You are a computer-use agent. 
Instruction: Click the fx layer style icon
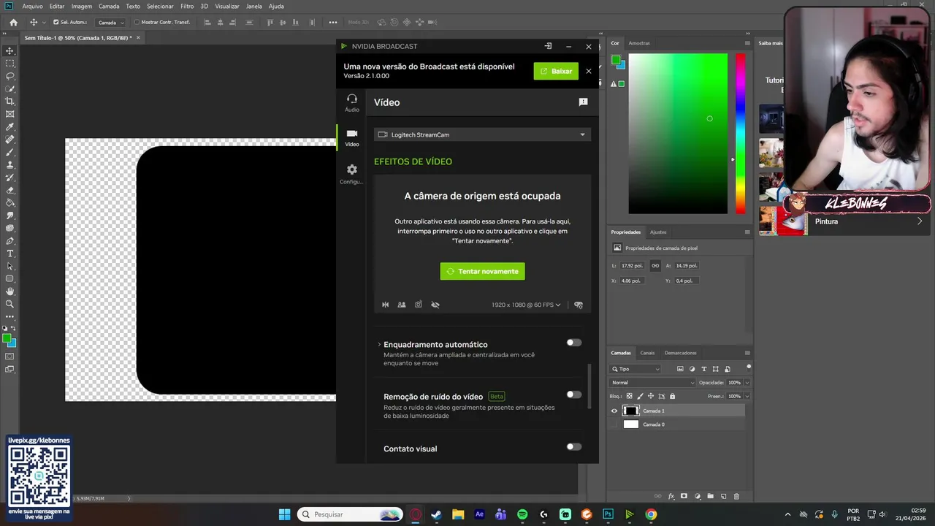click(x=671, y=496)
